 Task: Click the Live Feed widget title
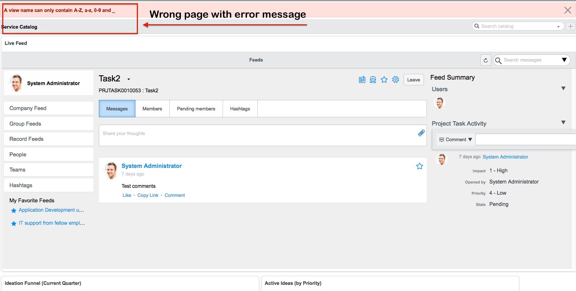[x=16, y=43]
